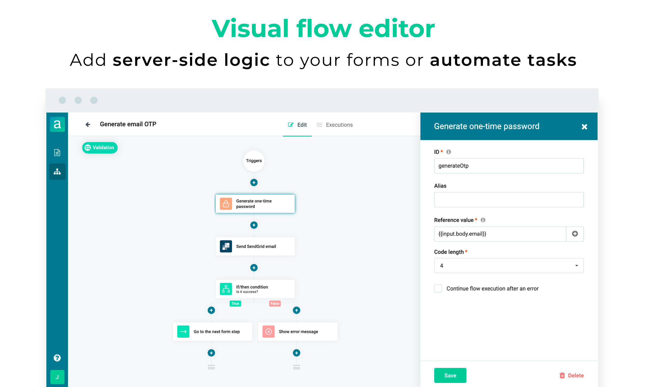
Task: Select the Edit tab
Action: pos(298,125)
